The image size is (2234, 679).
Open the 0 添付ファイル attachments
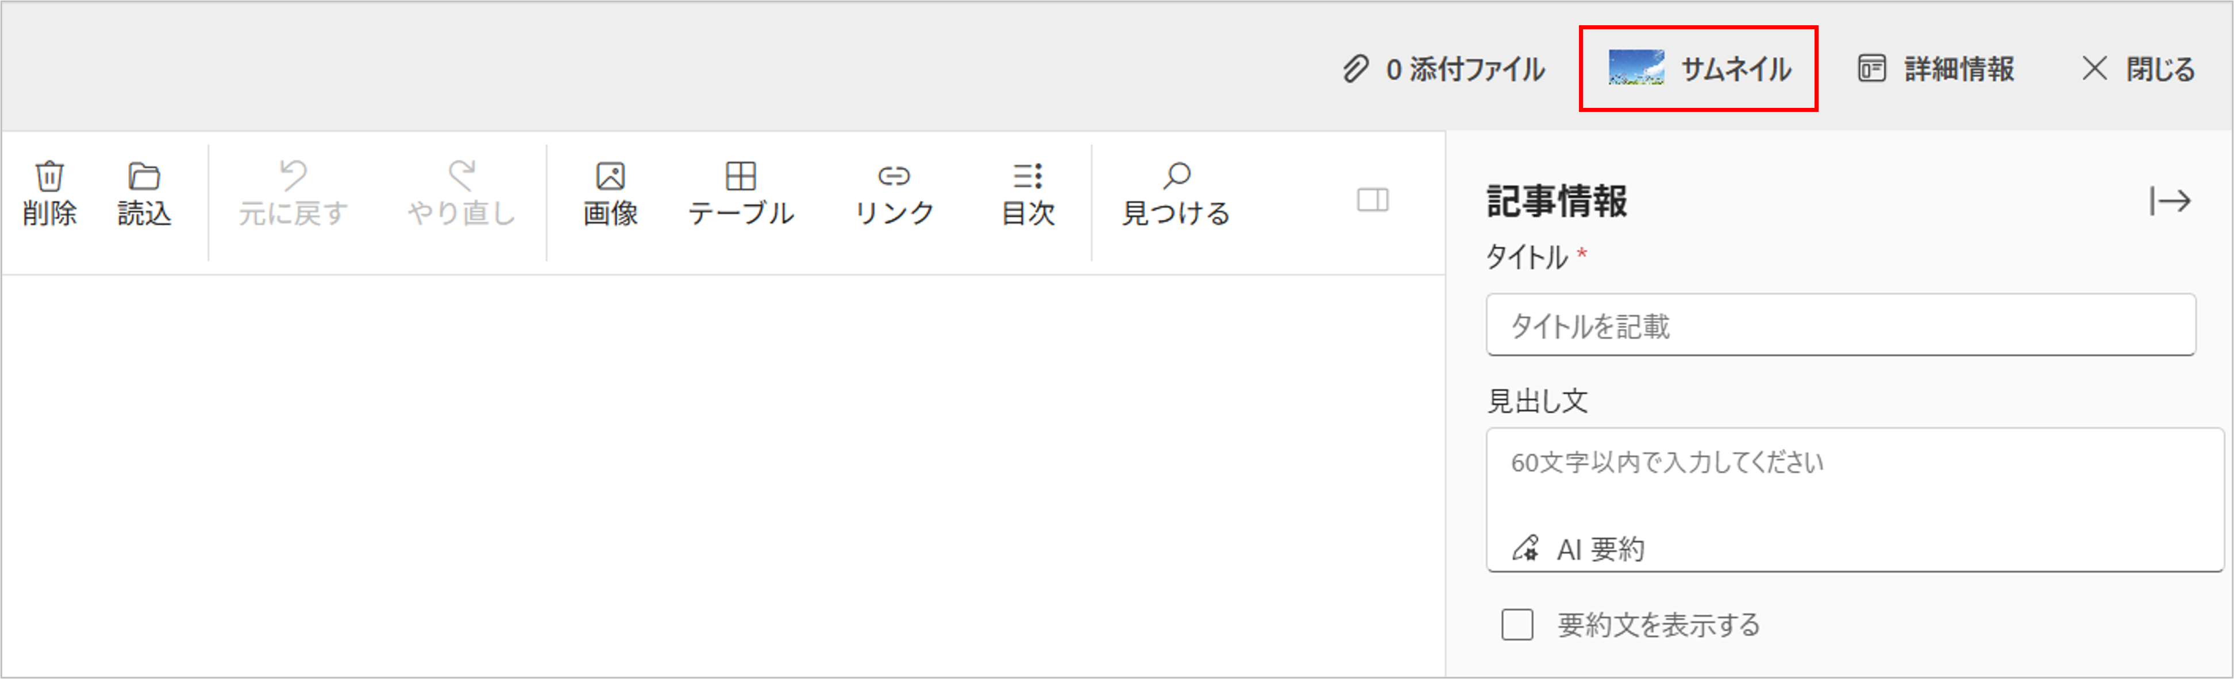[x=1464, y=69]
